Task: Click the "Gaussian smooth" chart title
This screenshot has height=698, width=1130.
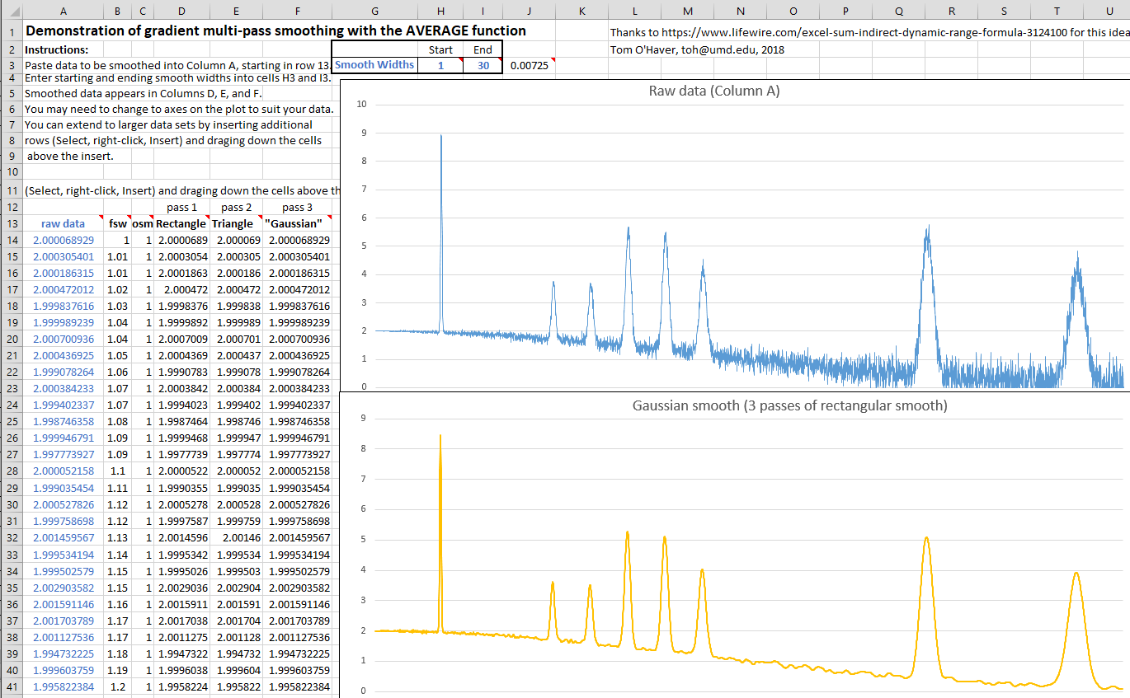Action: 789,405
